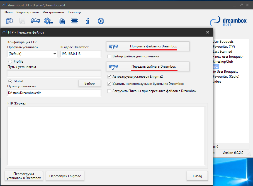Open the Редактировать menu
The width and height of the screenshot is (253, 186).
click(28, 12)
